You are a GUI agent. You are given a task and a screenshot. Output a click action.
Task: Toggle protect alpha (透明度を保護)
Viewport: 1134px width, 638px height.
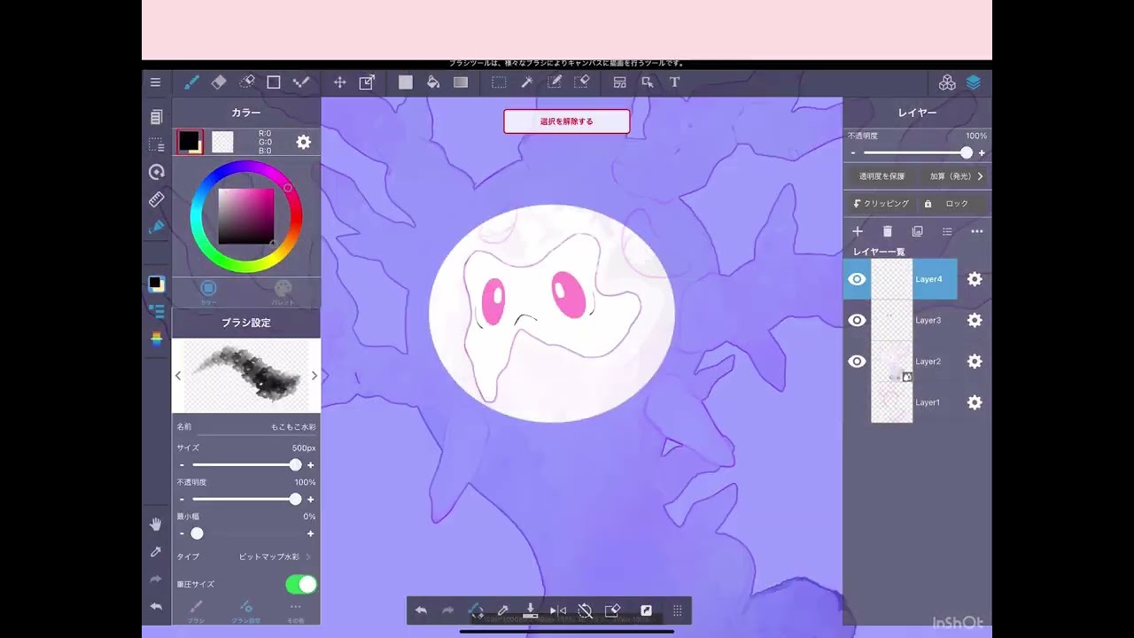pyautogui.click(x=882, y=176)
